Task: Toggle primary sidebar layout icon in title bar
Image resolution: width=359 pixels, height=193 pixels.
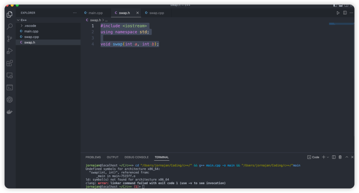Action: 335,5
